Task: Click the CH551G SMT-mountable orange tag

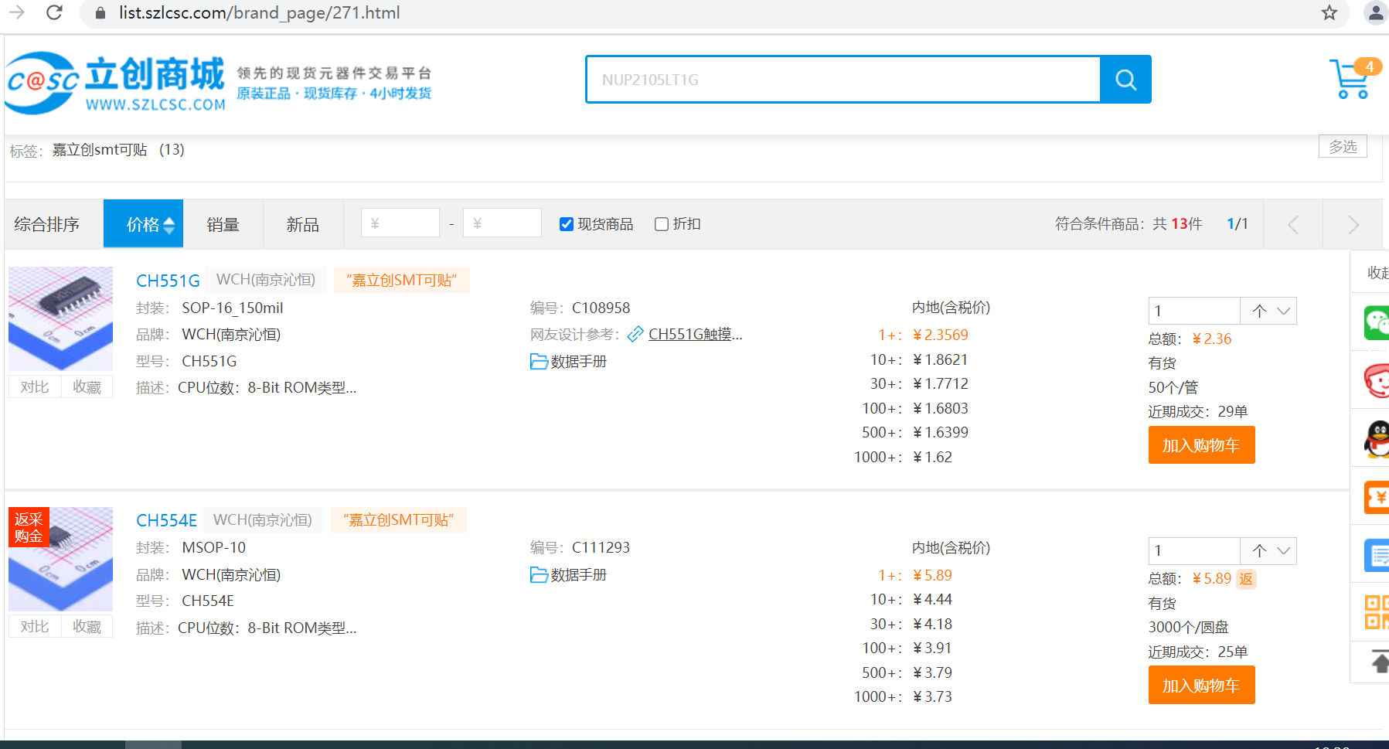Action: pyautogui.click(x=402, y=280)
